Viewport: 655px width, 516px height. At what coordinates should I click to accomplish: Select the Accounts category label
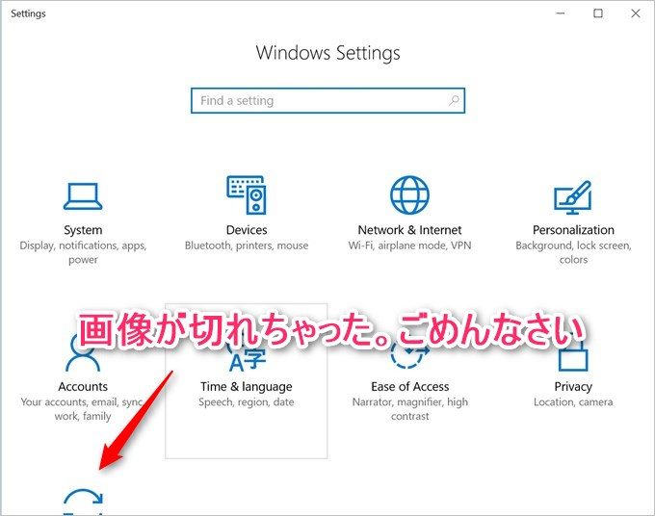[83, 387]
